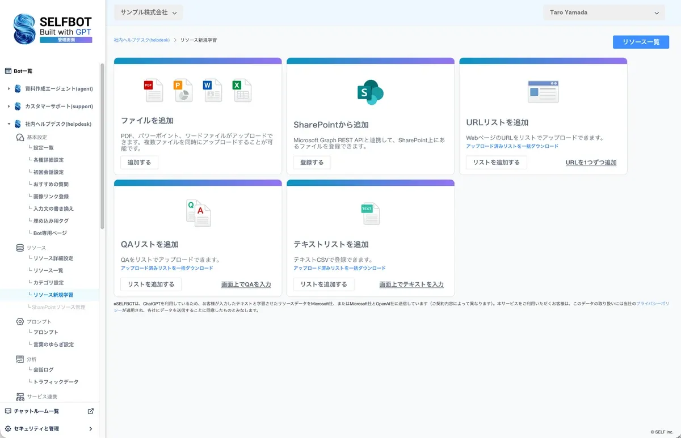681x438 pixels.
Task: Click the カスタマーサポート(support) bot icon
Action: (x=18, y=107)
